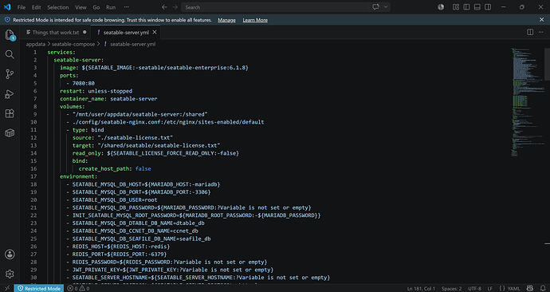Viewport: 550px width, 292px height.
Task: Change indentation via Spaces: 2
Action: [451, 289]
